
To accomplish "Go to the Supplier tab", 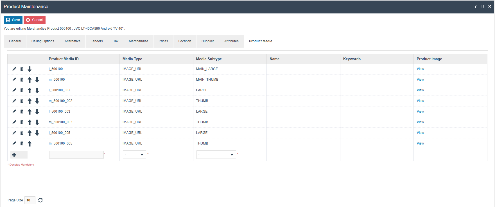I will pyautogui.click(x=208, y=41).
